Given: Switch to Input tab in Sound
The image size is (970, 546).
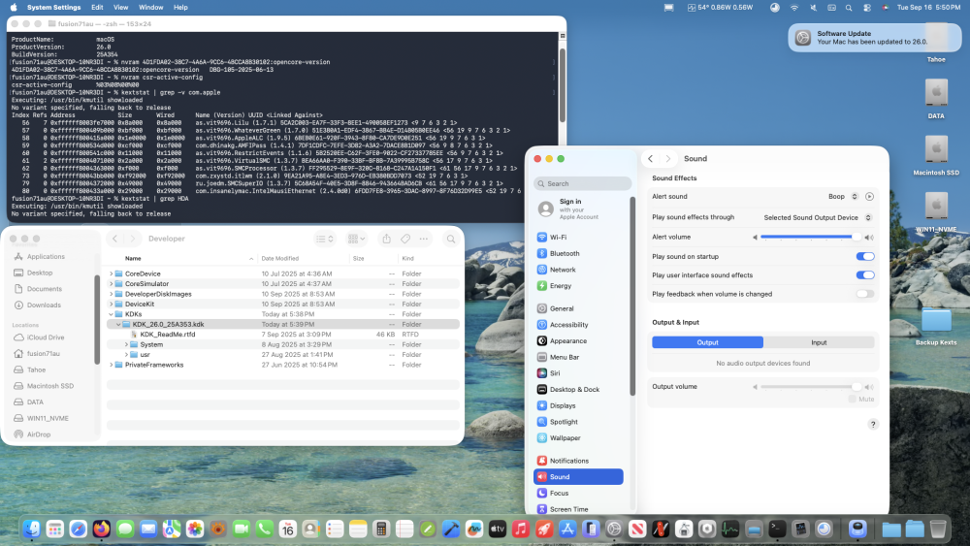Looking at the screenshot, I should pos(819,342).
